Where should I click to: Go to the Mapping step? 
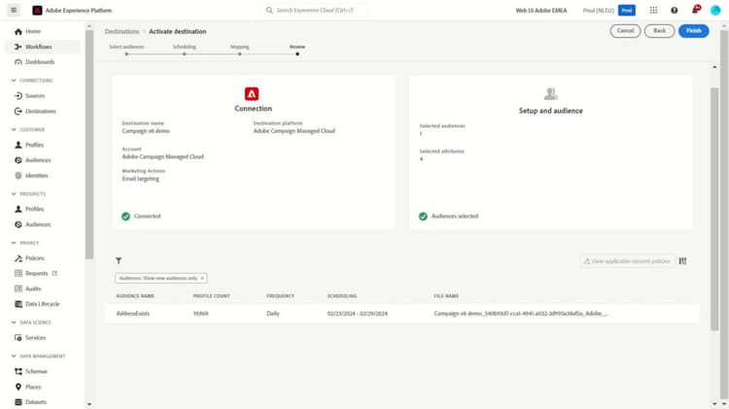(x=239, y=50)
